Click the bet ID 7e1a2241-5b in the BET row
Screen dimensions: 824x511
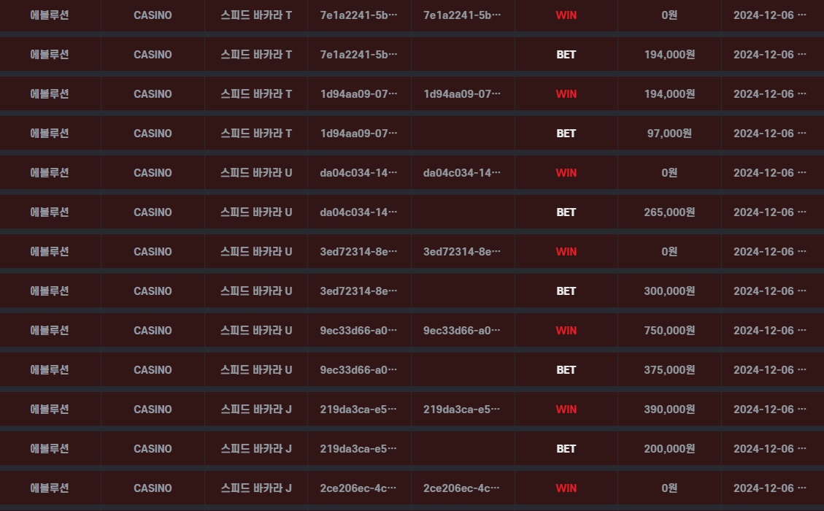358,55
